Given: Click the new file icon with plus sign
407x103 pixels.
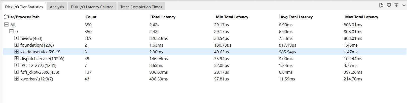Looking at the screenshot, I should (x=381, y=5).
